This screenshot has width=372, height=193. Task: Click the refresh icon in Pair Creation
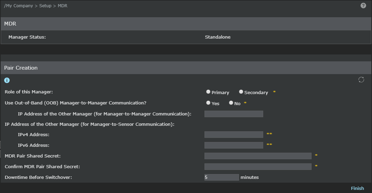(361, 80)
